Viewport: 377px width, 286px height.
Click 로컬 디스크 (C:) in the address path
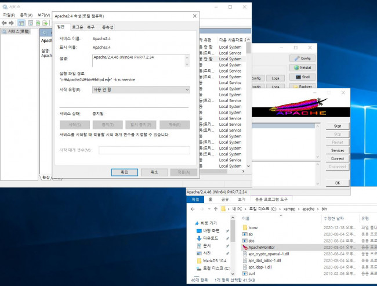(x=263, y=209)
